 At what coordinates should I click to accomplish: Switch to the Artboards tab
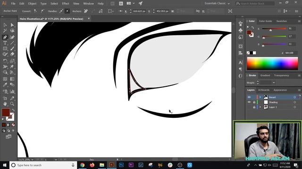click(264, 90)
